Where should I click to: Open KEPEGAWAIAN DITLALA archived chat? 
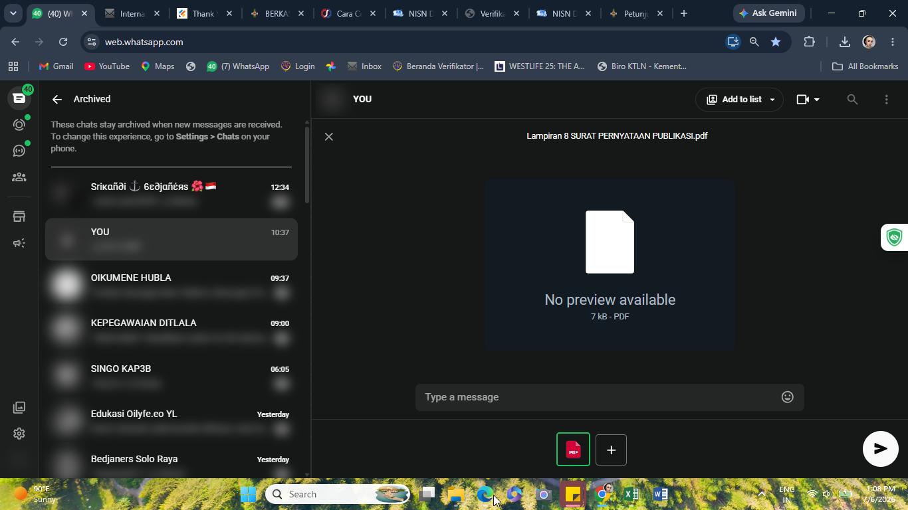click(x=171, y=330)
